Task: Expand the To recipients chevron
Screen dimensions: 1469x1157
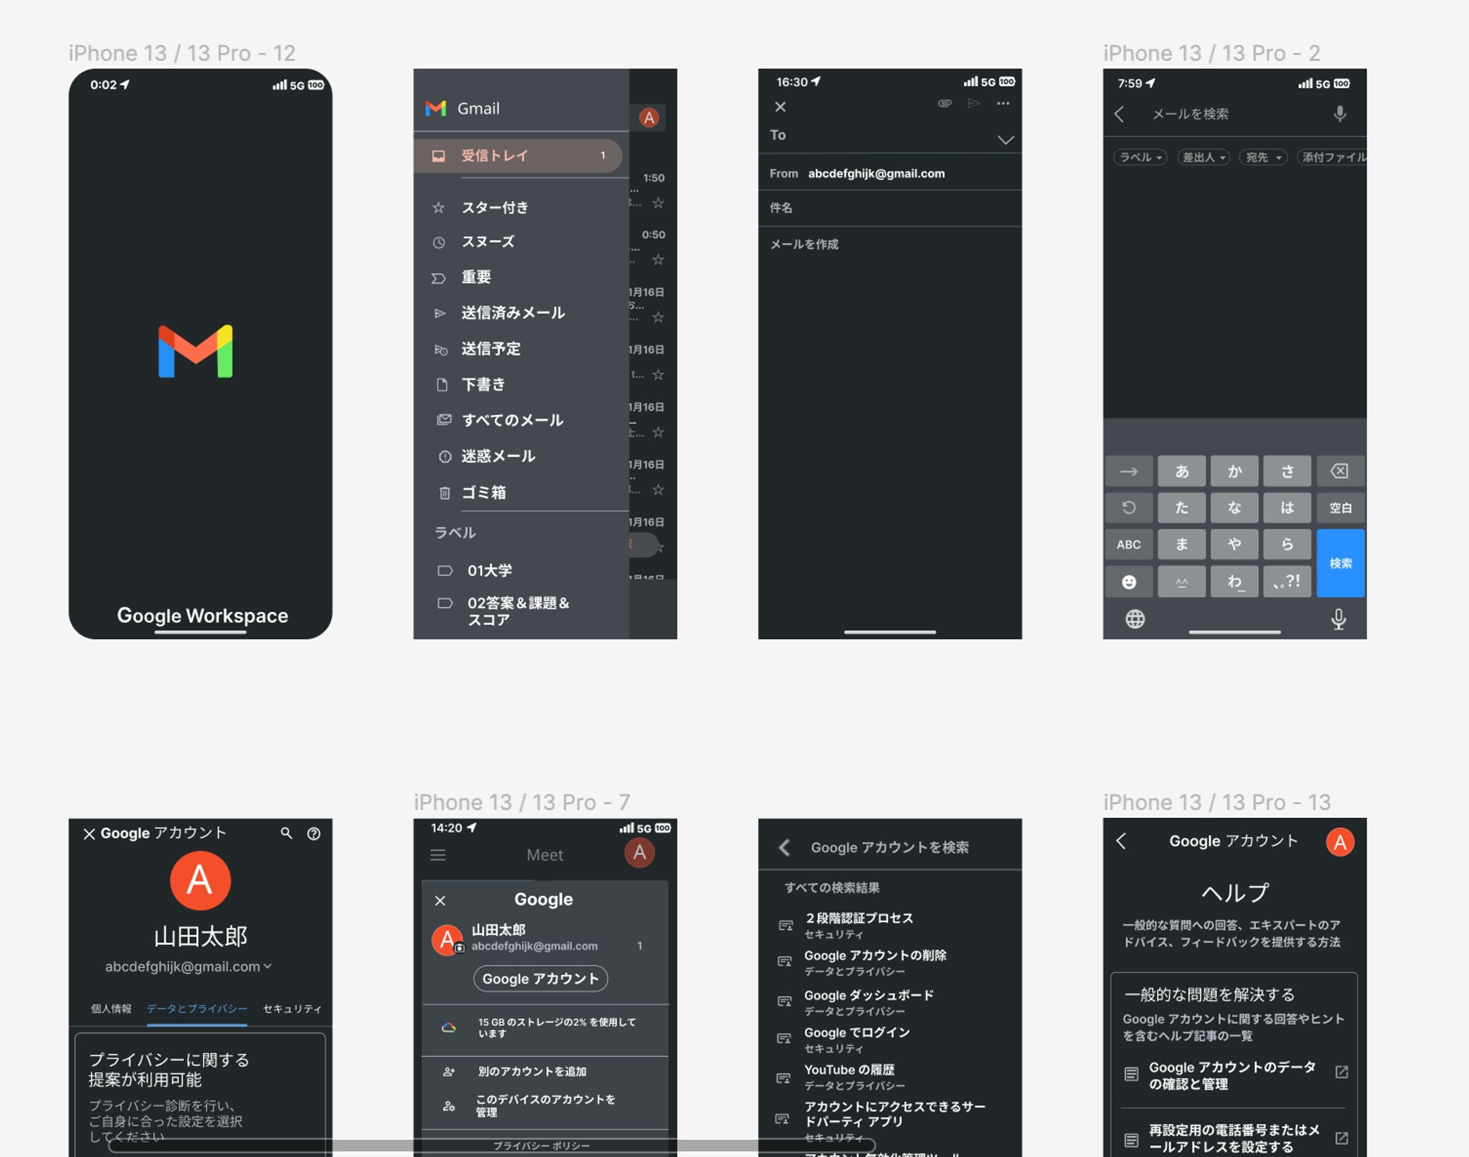Action: click(x=1006, y=139)
